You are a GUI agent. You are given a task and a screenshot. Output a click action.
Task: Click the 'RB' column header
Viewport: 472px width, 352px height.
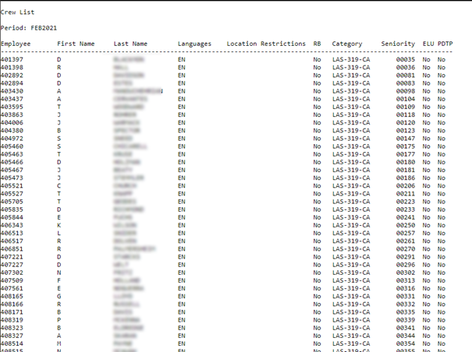(317, 44)
